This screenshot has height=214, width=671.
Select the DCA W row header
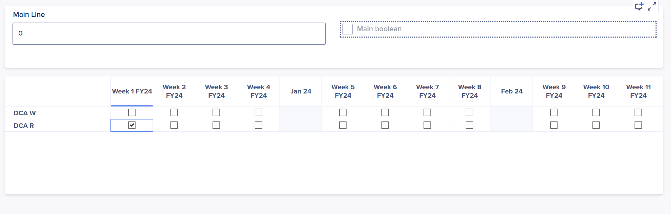(25, 113)
